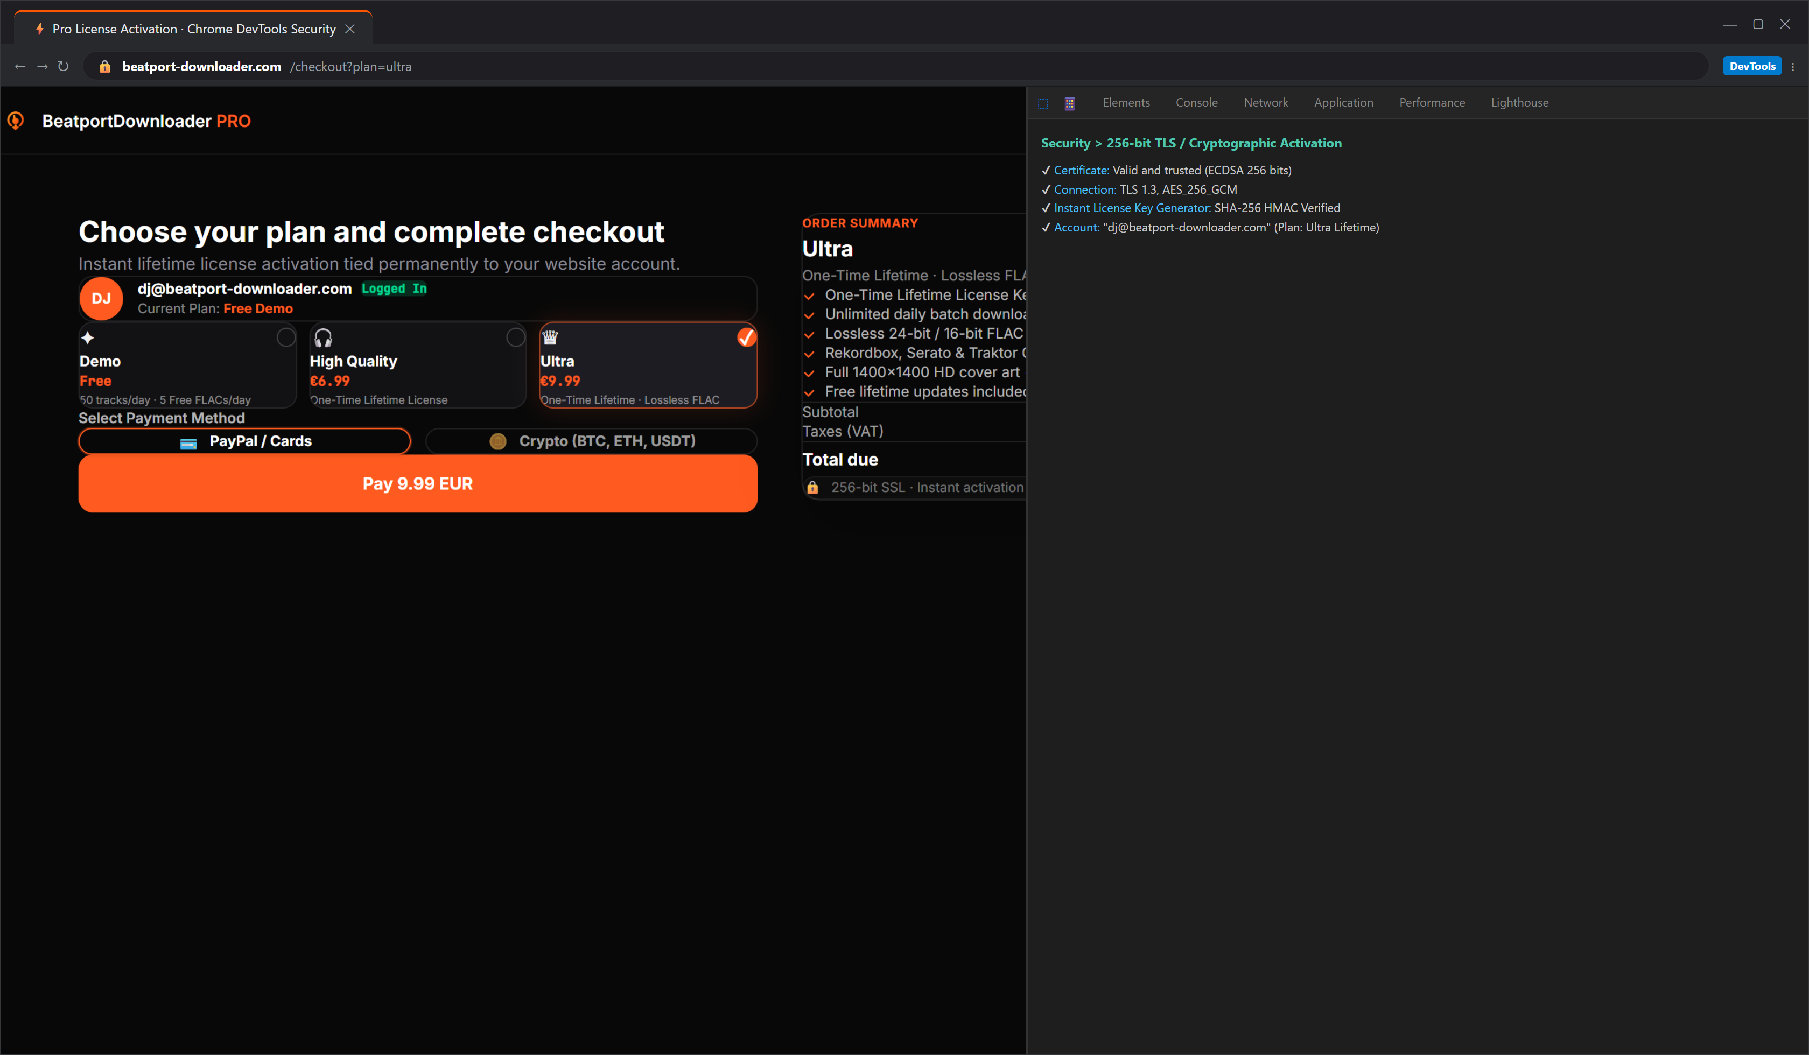Viewport: 1809px width, 1055px height.
Task: Close the Pro License Activation tab
Action: click(349, 29)
